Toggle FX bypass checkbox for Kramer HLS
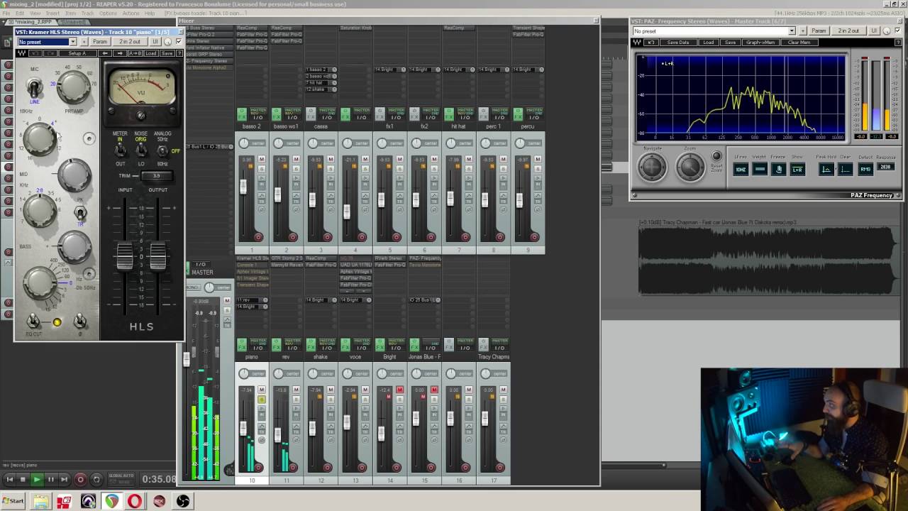This screenshot has height=511, width=908. pyautogui.click(x=178, y=42)
